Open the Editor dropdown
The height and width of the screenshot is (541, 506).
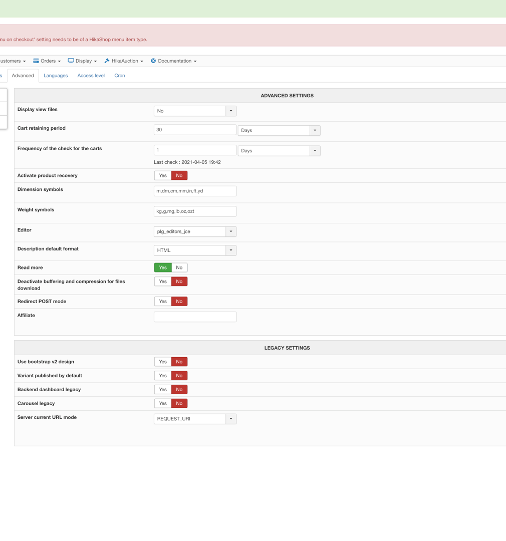[x=195, y=231]
